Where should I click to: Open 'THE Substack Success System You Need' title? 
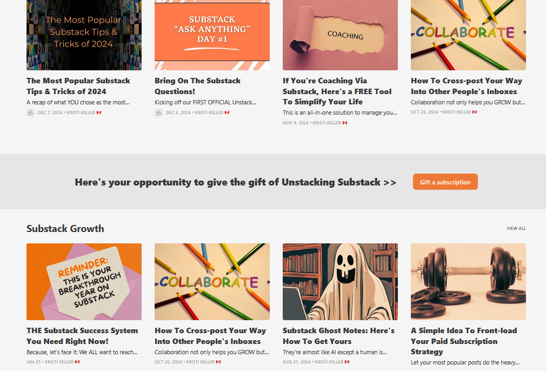pos(82,336)
